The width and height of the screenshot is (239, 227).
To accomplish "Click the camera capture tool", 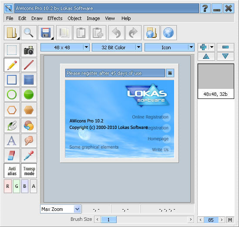I will point(29,50).
